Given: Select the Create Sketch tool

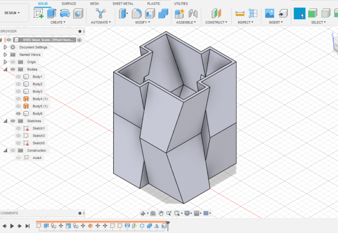Looking at the screenshot, I should click(39, 14).
